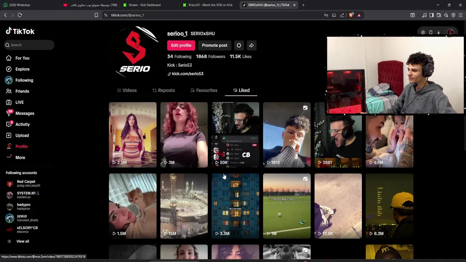Click the browser back arrow
The width and height of the screenshot is (466, 262).
tap(5, 15)
